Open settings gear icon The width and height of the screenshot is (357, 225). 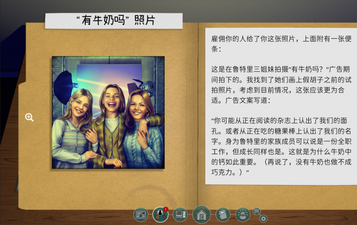(263, 218)
